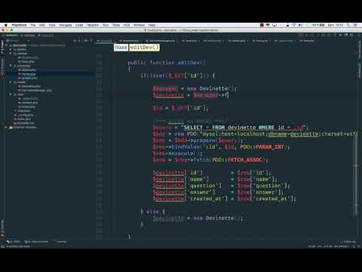Open the Apple menu
362x272 pixels.
coord(6,25)
